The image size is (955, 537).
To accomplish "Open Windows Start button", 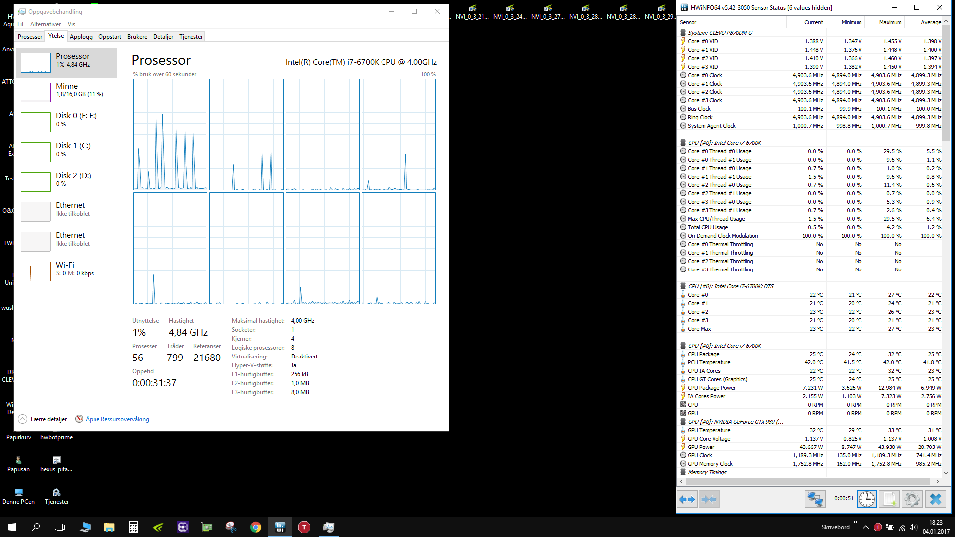I will tap(12, 527).
